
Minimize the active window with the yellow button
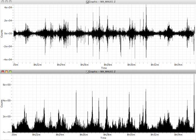tap(7, 71)
